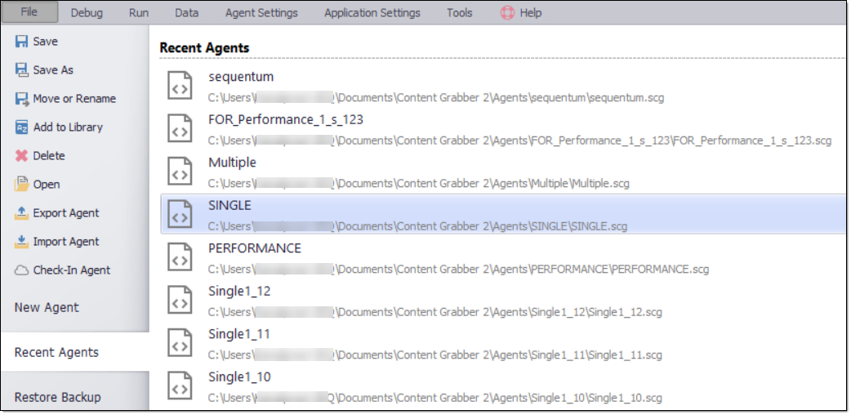This screenshot has height=415, width=851.
Task: Click the Import Agent icon
Action: point(22,242)
